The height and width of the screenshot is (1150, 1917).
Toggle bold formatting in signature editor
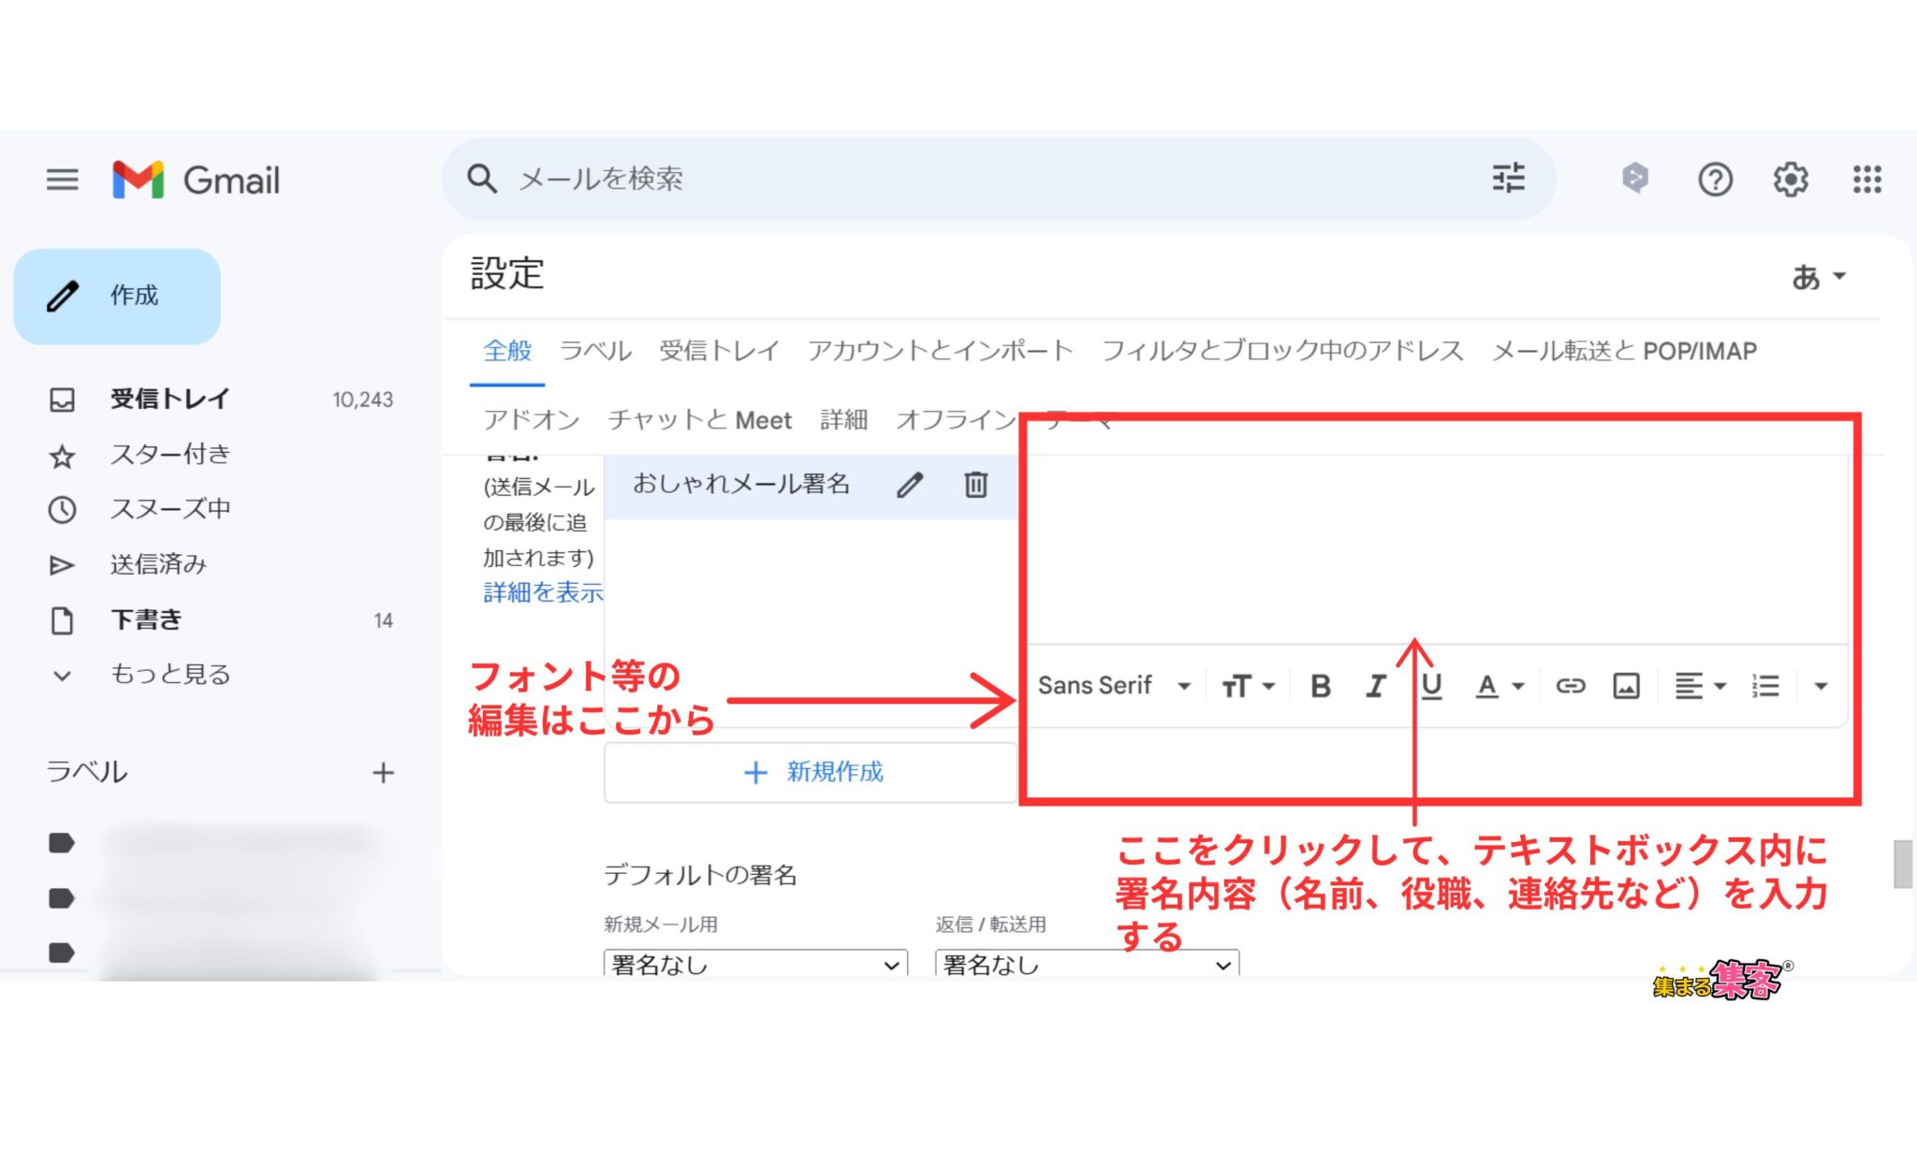point(1321,686)
